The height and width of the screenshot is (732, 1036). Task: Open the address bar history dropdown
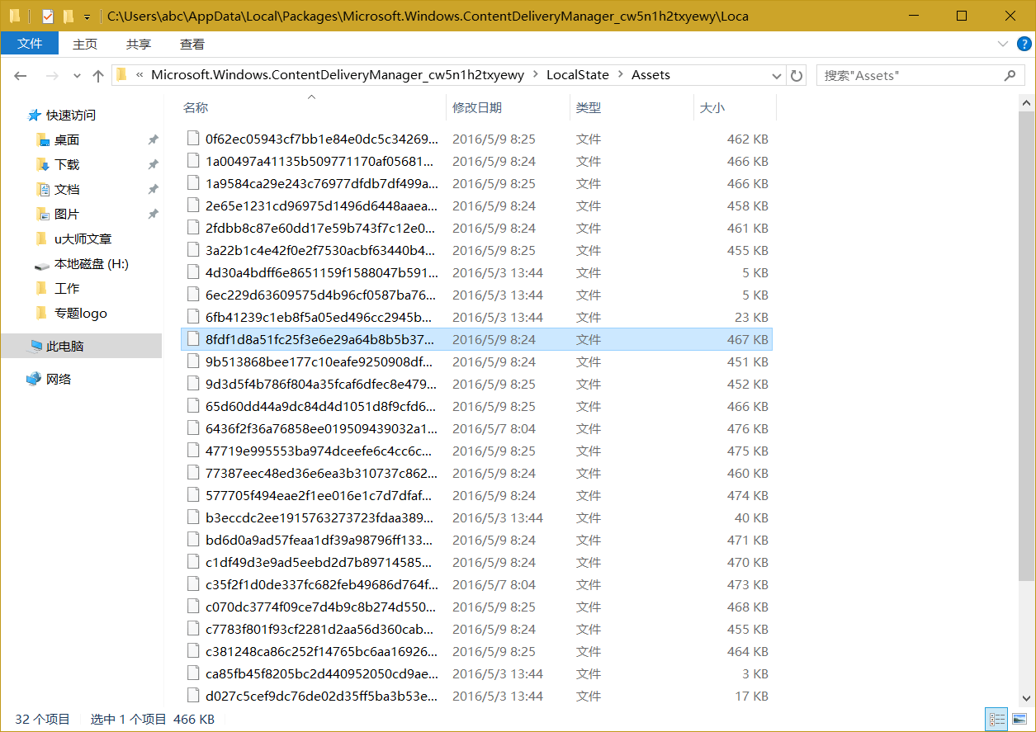tap(777, 75)
